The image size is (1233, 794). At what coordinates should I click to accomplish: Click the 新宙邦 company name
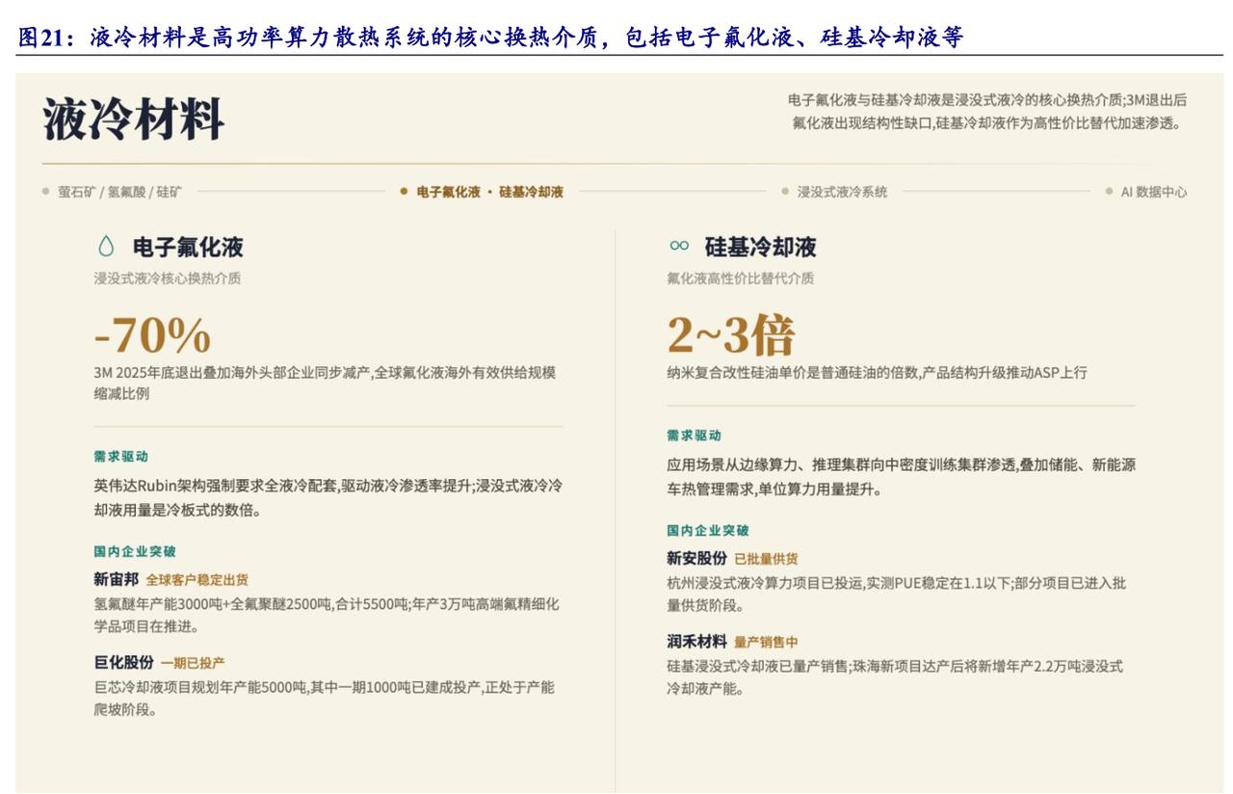point(116,579)
